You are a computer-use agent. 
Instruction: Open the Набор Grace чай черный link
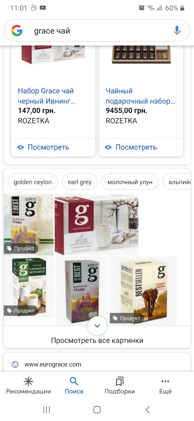46,96
